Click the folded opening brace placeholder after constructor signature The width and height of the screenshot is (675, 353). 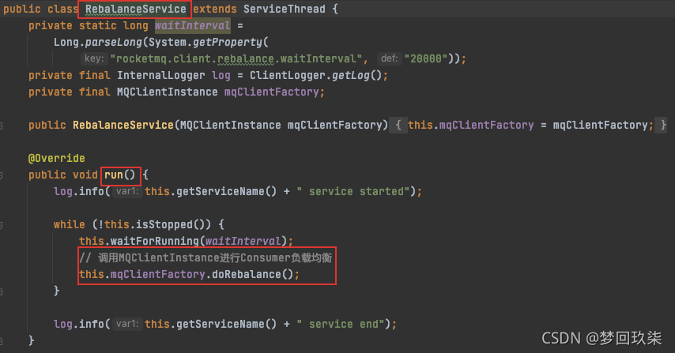coord(400,126)
